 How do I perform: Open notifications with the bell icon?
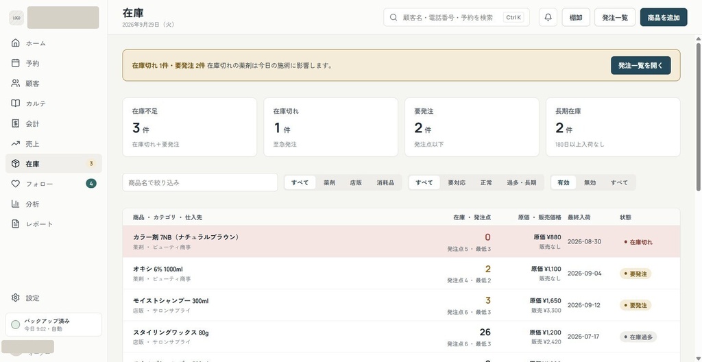[x=548, y=17]
